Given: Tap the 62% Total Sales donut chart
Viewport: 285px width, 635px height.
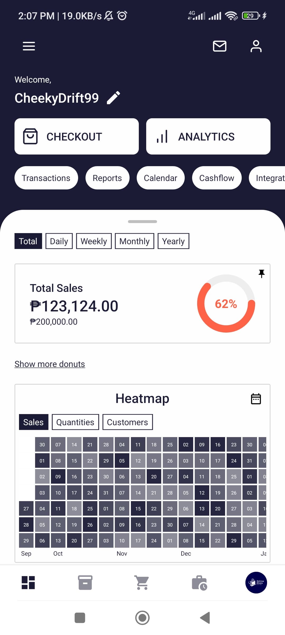Looking at the screenshot, I should [226, 303].
